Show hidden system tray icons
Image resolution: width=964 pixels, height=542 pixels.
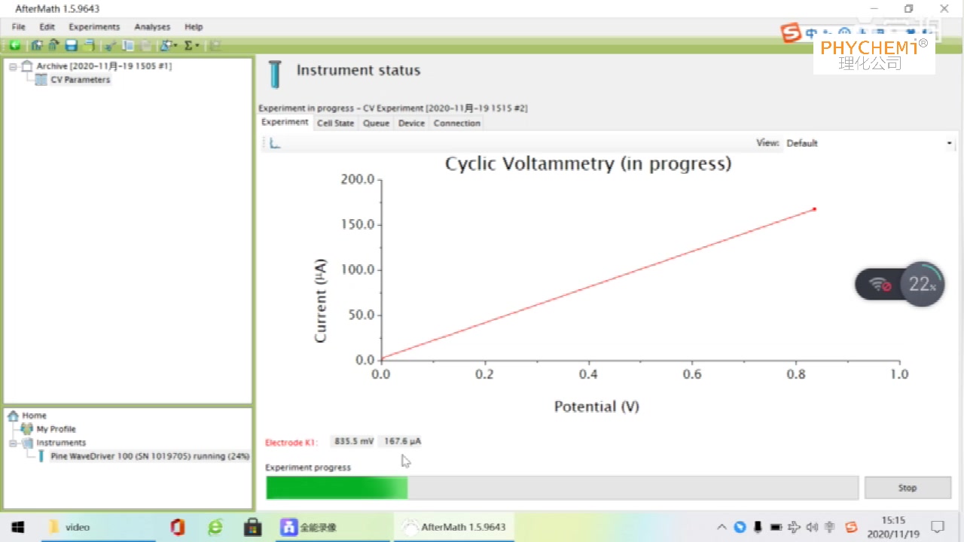pyautogui.click(x=721, y=527)
